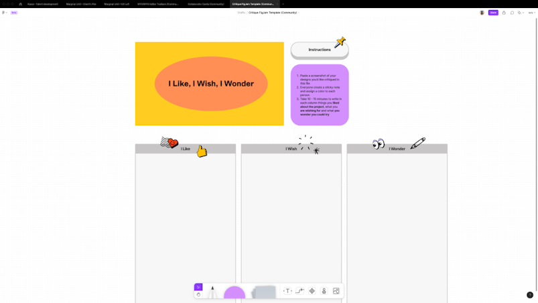This screenshot has width=538, height=303.
Task: Select the purple instructions text card
Action: click(x=320, y=95)
